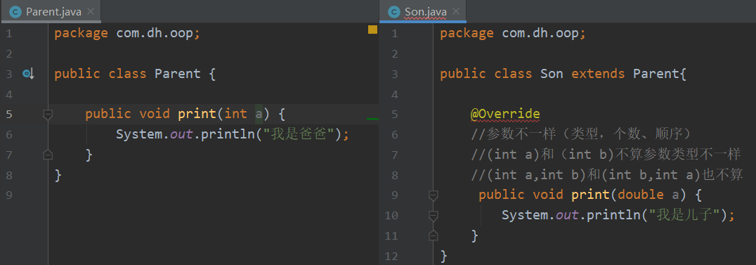Click the package statement in Parent.java
756x265 pixels.
[x=126, y=34]
